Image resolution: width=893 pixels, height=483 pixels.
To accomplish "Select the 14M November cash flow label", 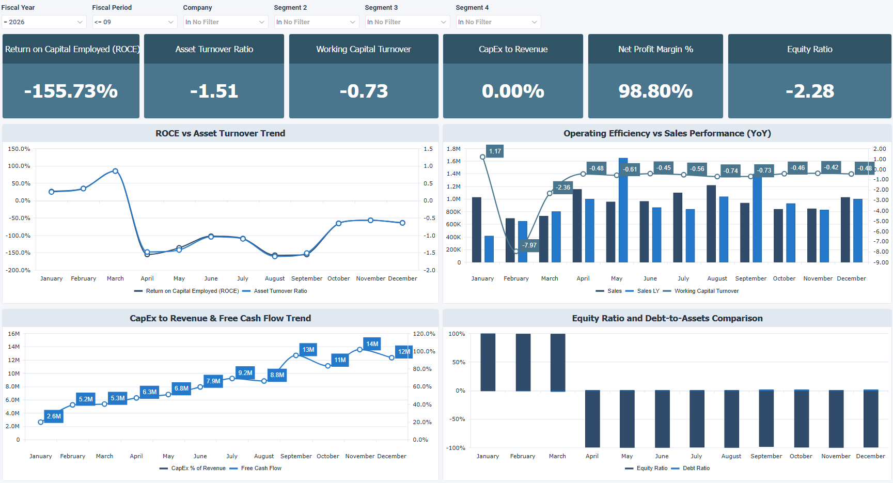I will click(372, 344).
